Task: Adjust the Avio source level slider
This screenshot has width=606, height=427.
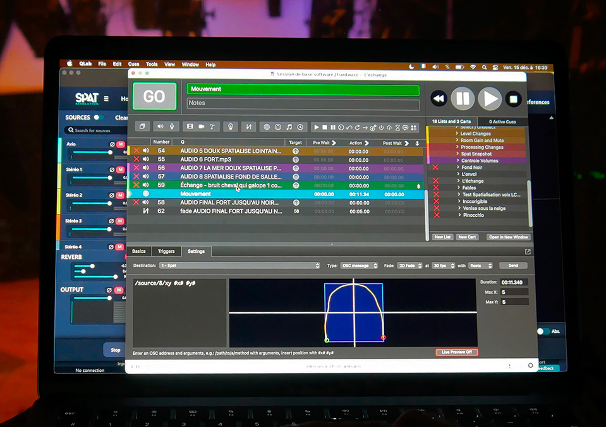Action: (x=92, y=152)
